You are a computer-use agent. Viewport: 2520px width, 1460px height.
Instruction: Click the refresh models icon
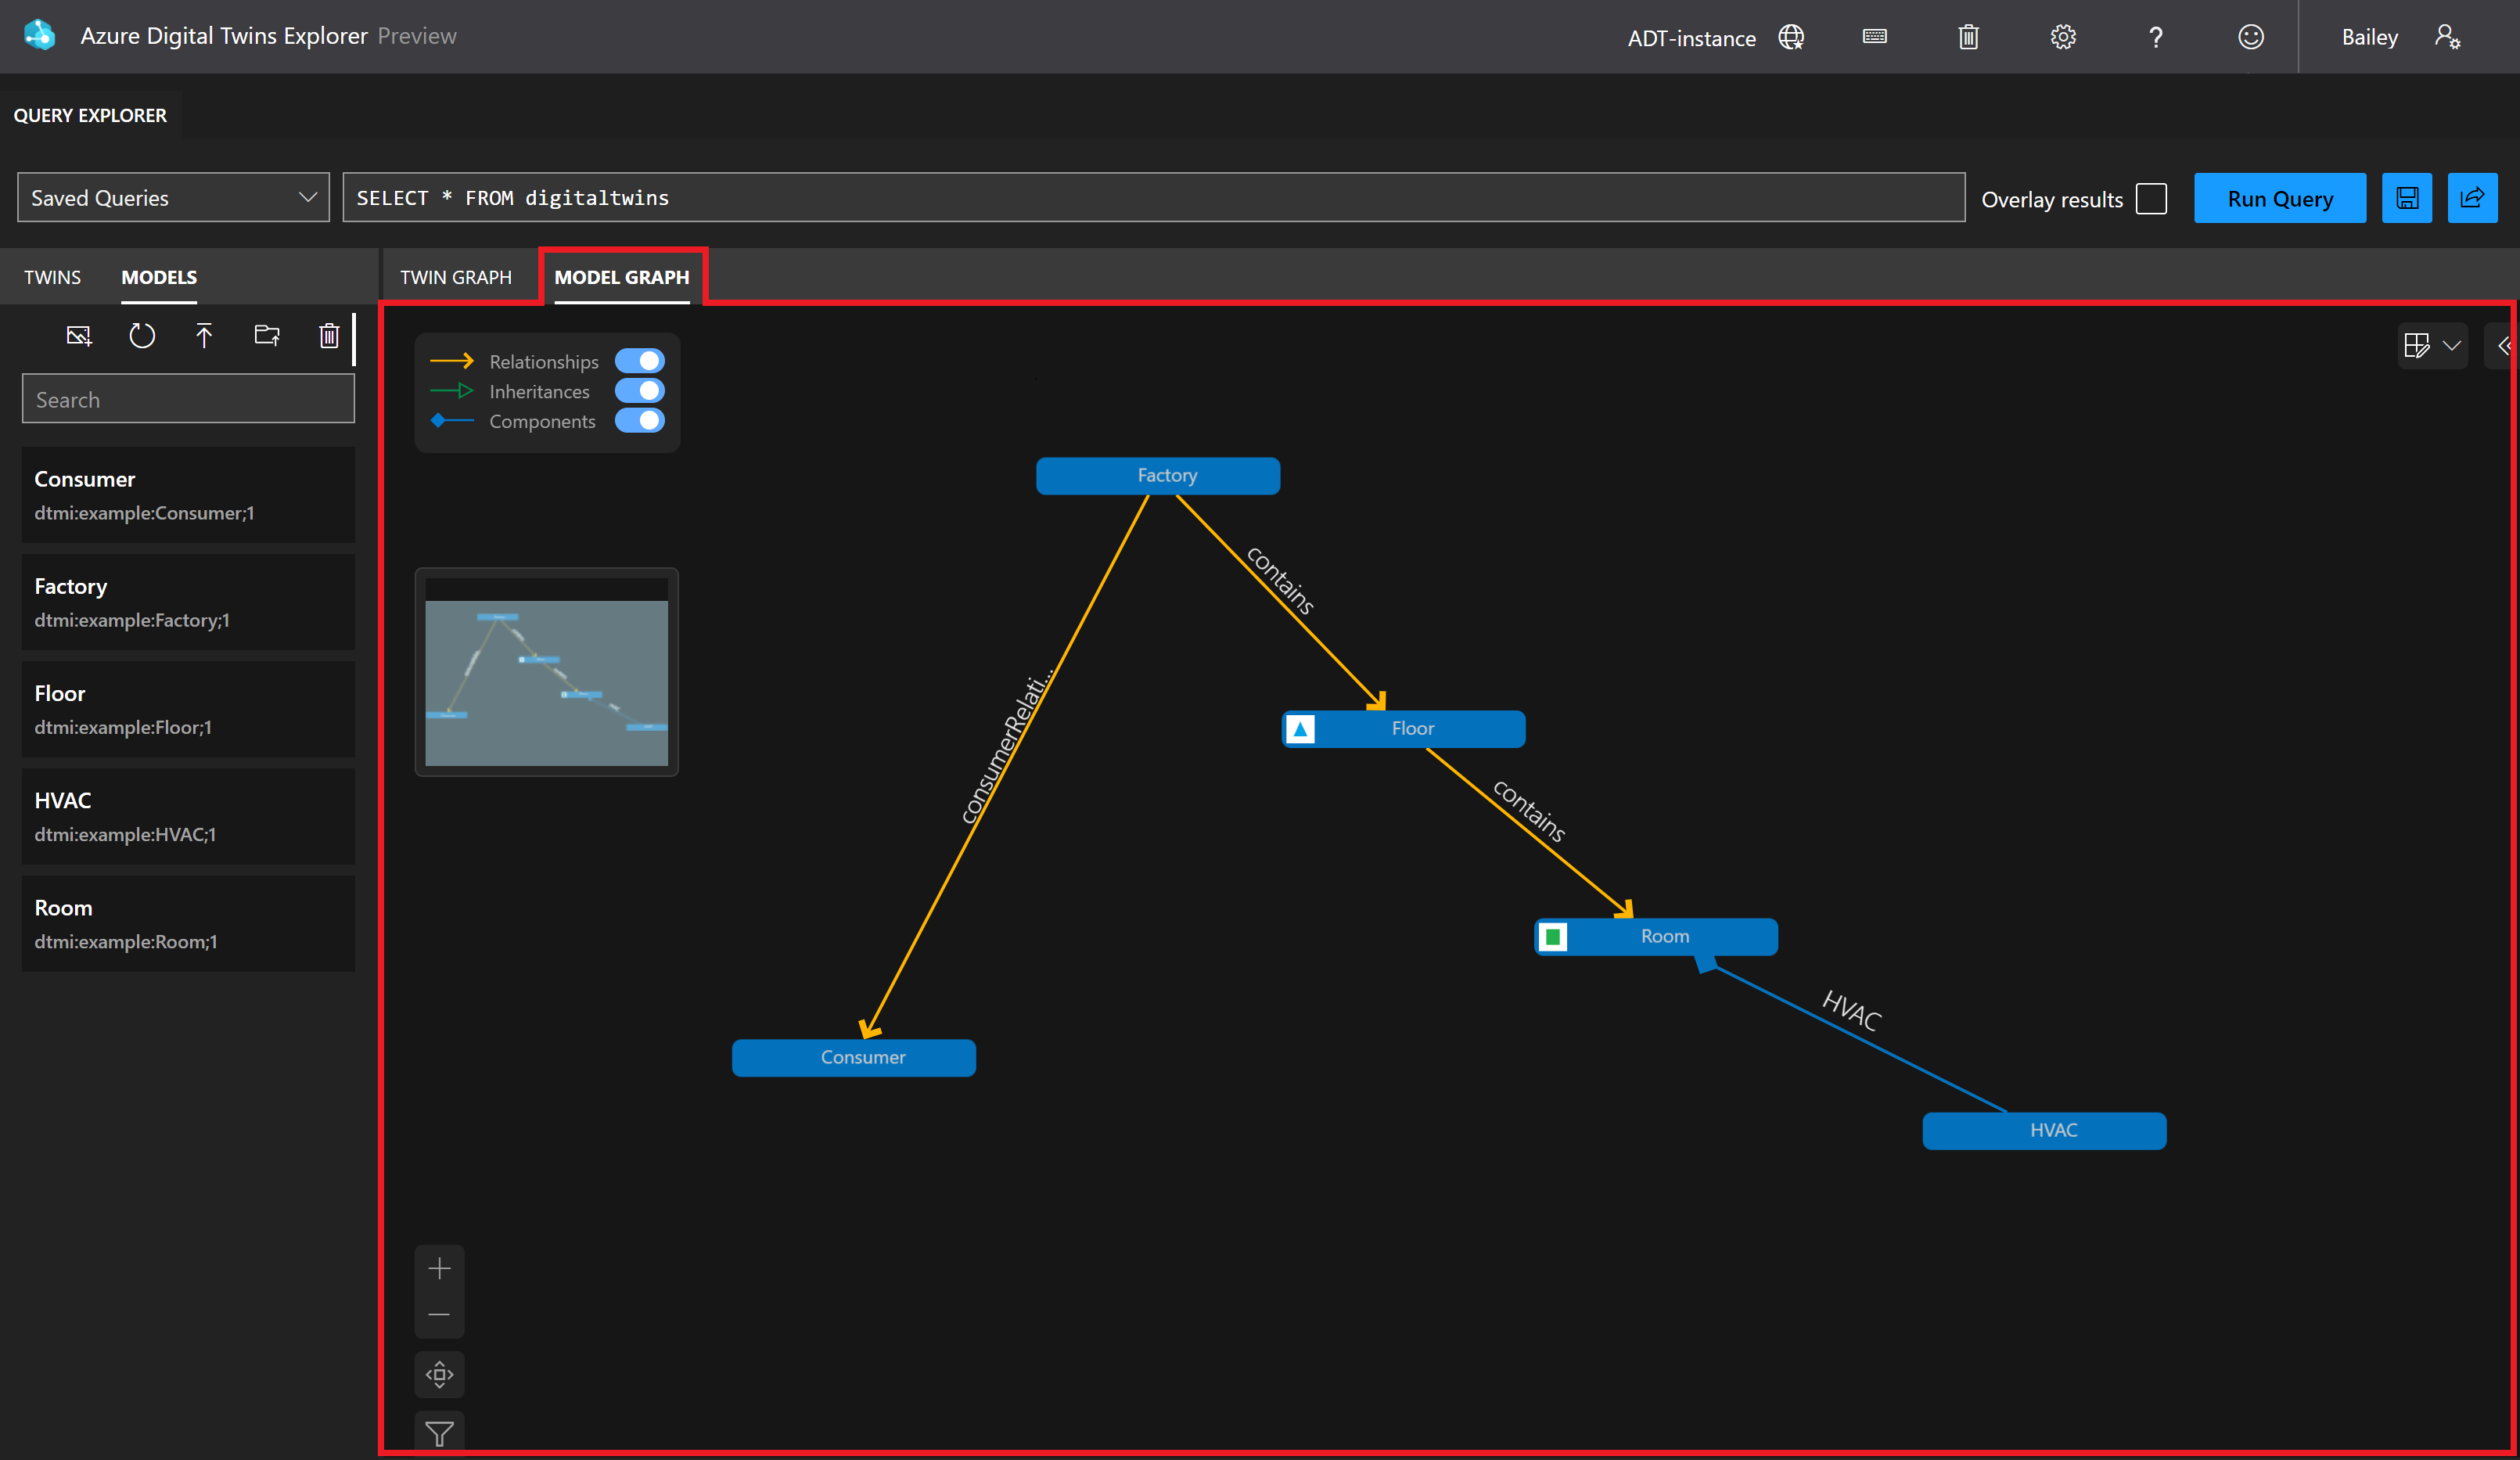(x=142, y=336)
